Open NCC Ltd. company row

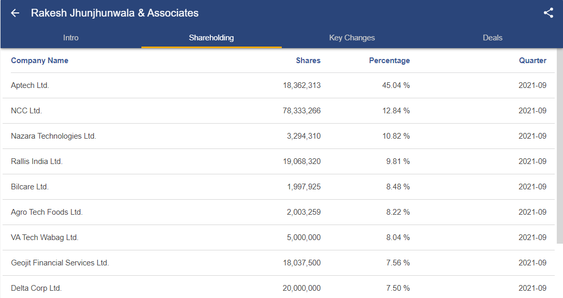point(279,111)
